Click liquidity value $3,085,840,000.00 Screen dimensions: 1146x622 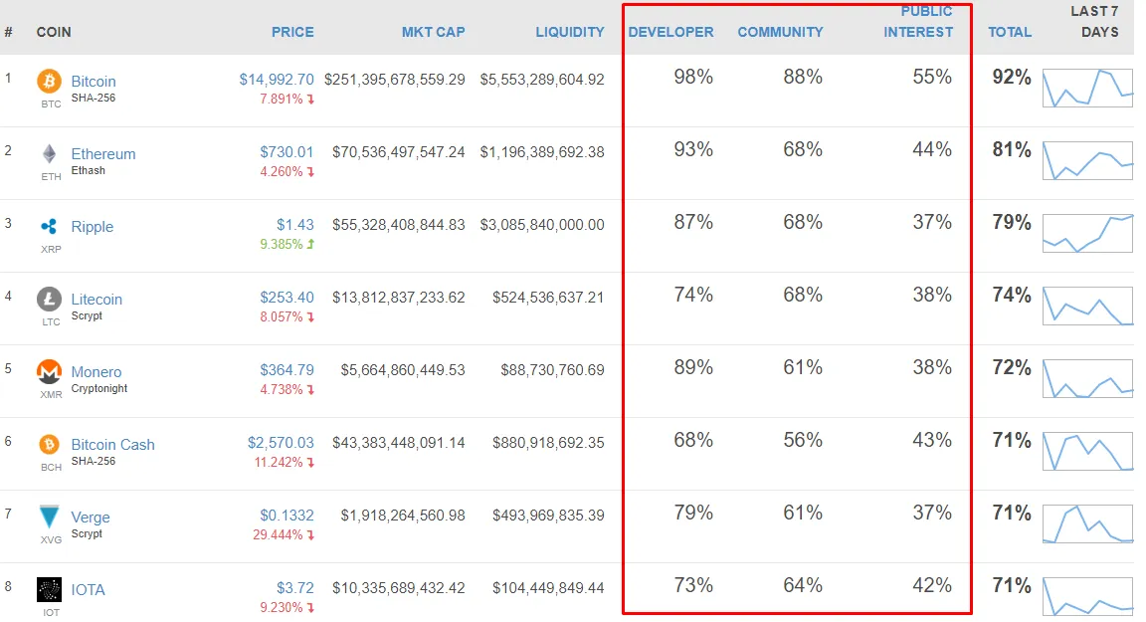pyautogui.click(x=542, y=224)
